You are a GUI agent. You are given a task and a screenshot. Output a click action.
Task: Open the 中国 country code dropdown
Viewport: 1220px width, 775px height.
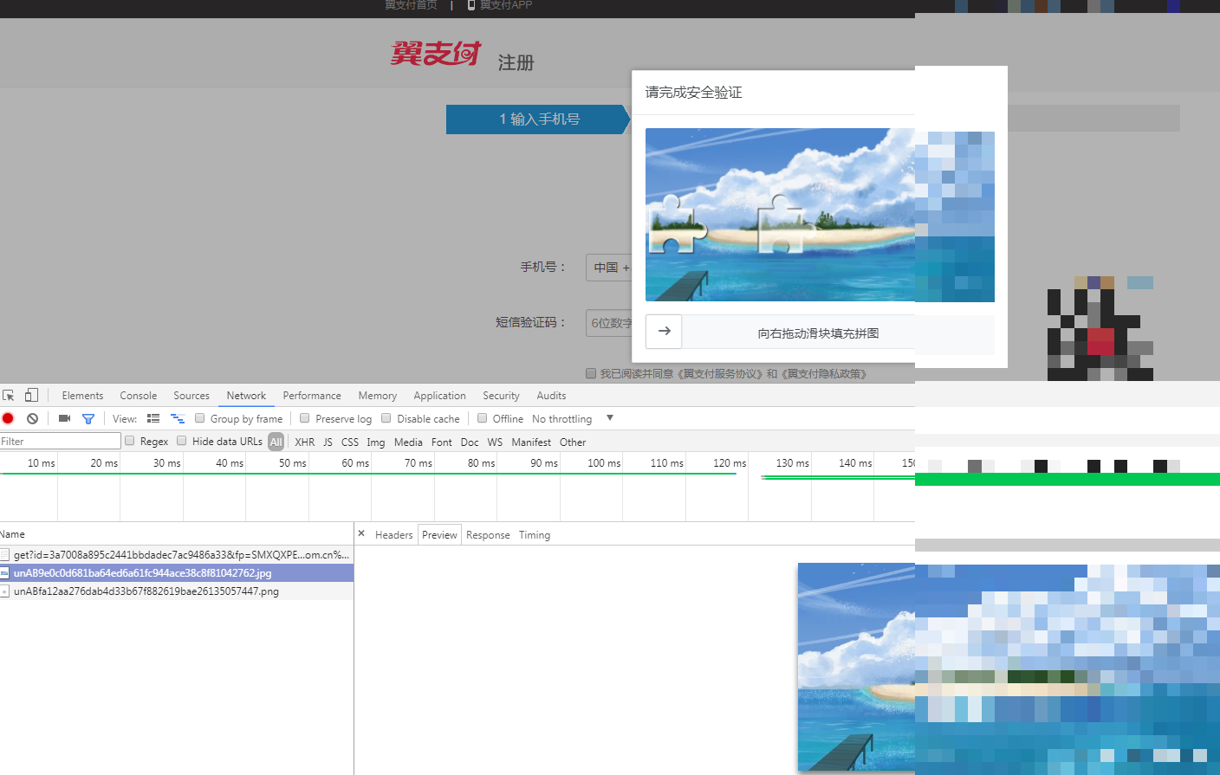[610, 268]
